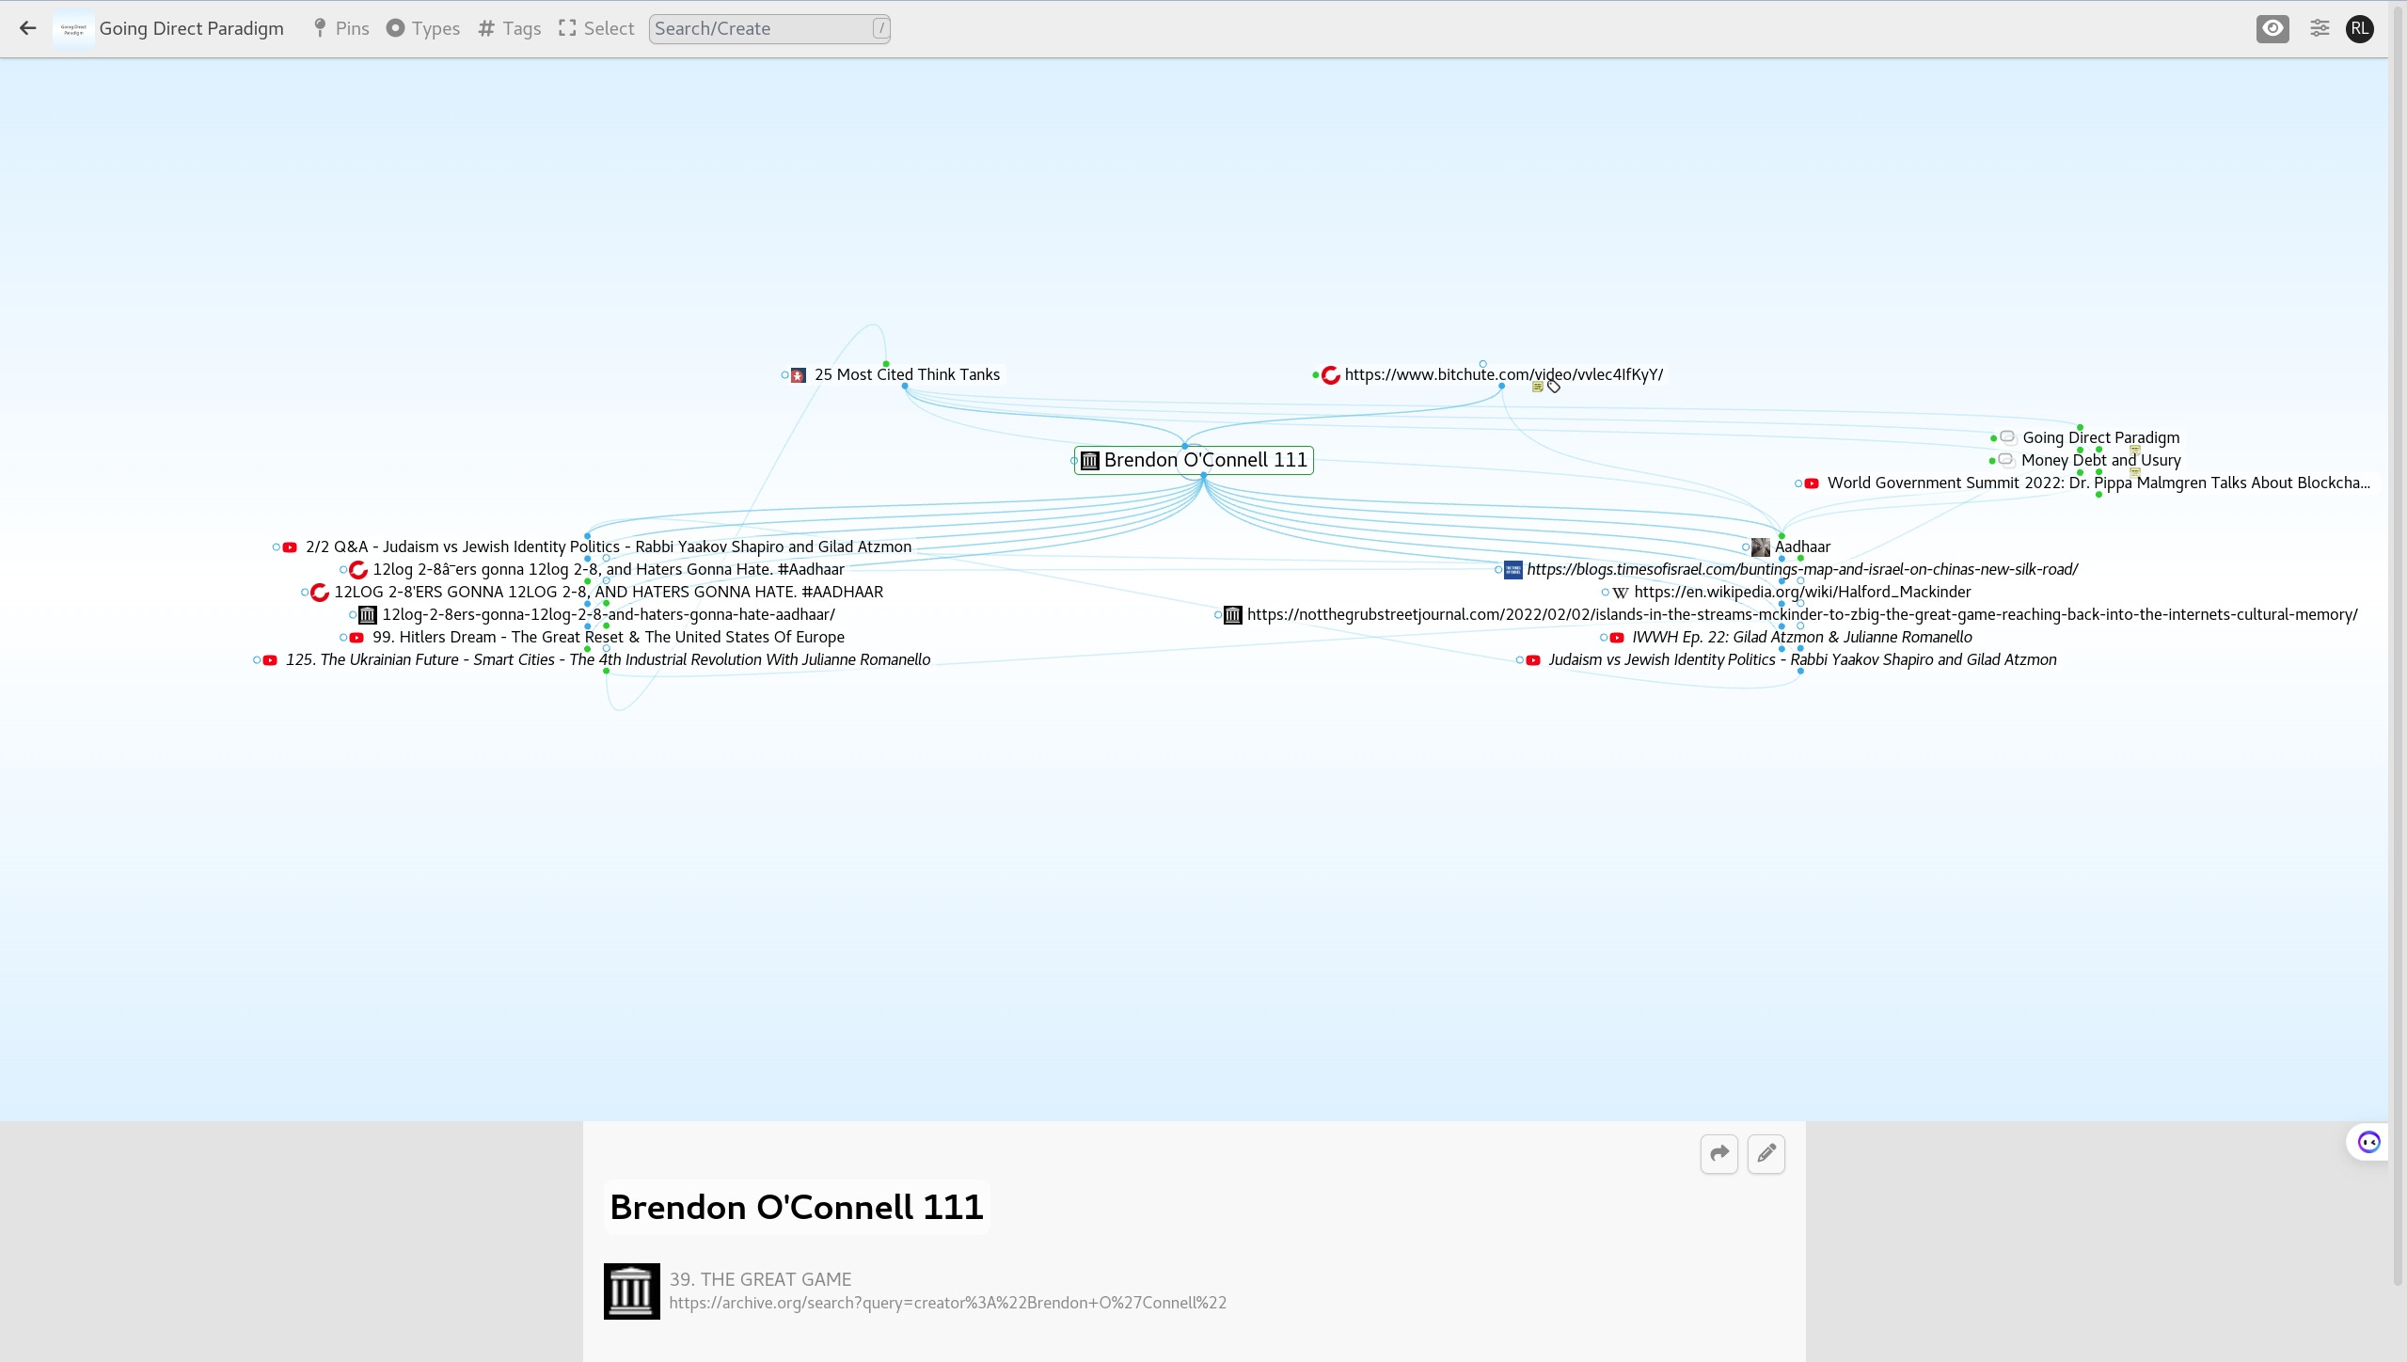Select the World Government Summit 2022 node
2407x1362 pixels.
tap(2098, 483)
